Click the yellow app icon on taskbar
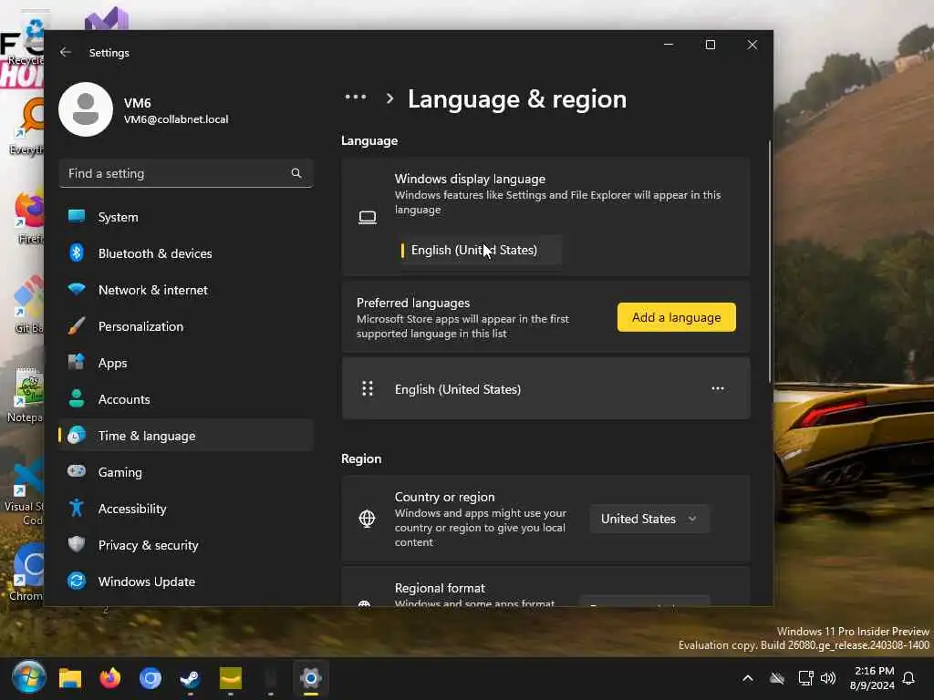Screen dimensions: 934x700 231,678
